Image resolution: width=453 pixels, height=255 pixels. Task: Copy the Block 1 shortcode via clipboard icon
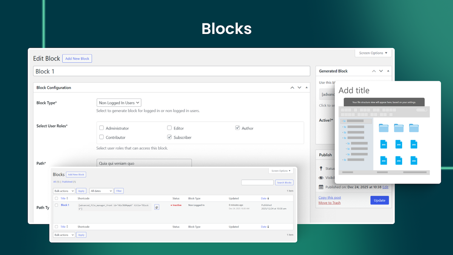pyautogui.click(x=157, y=207)
